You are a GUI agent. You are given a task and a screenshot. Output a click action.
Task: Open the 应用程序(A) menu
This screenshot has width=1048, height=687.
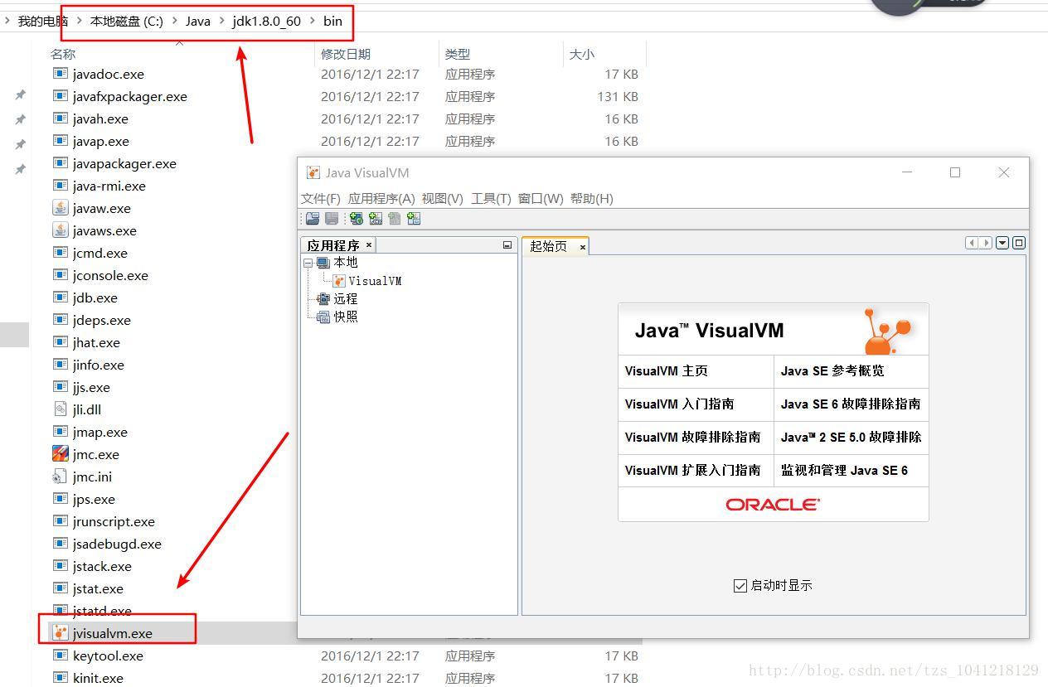pos(381,199)
